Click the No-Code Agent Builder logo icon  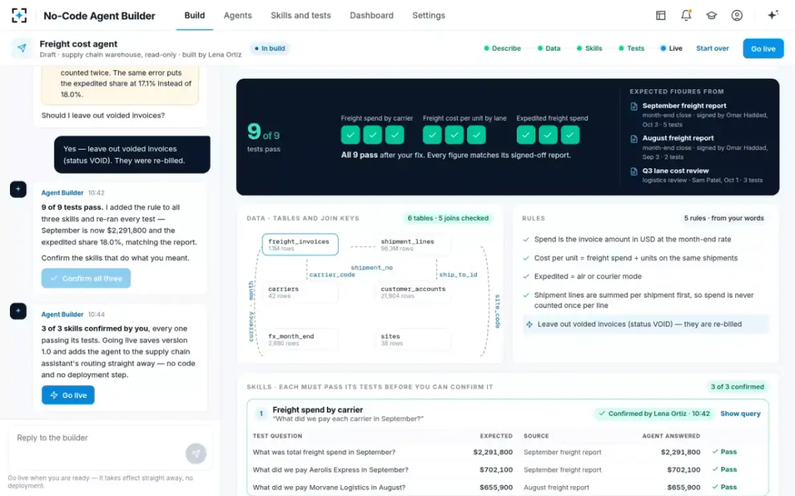coord(20,15)
